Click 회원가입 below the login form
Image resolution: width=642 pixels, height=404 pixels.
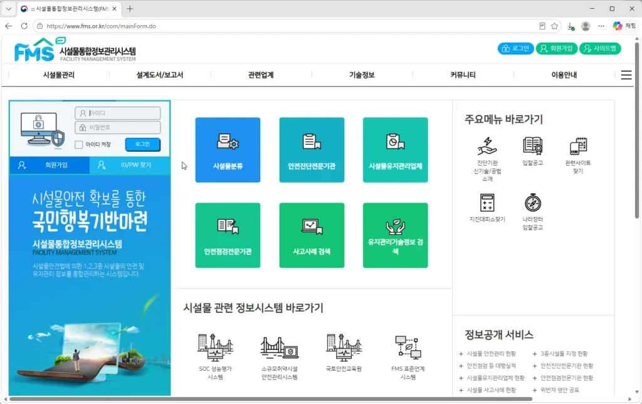[49, 165]
